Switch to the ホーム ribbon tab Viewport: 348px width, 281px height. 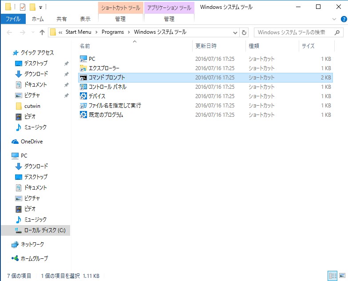tap(38, 19)
